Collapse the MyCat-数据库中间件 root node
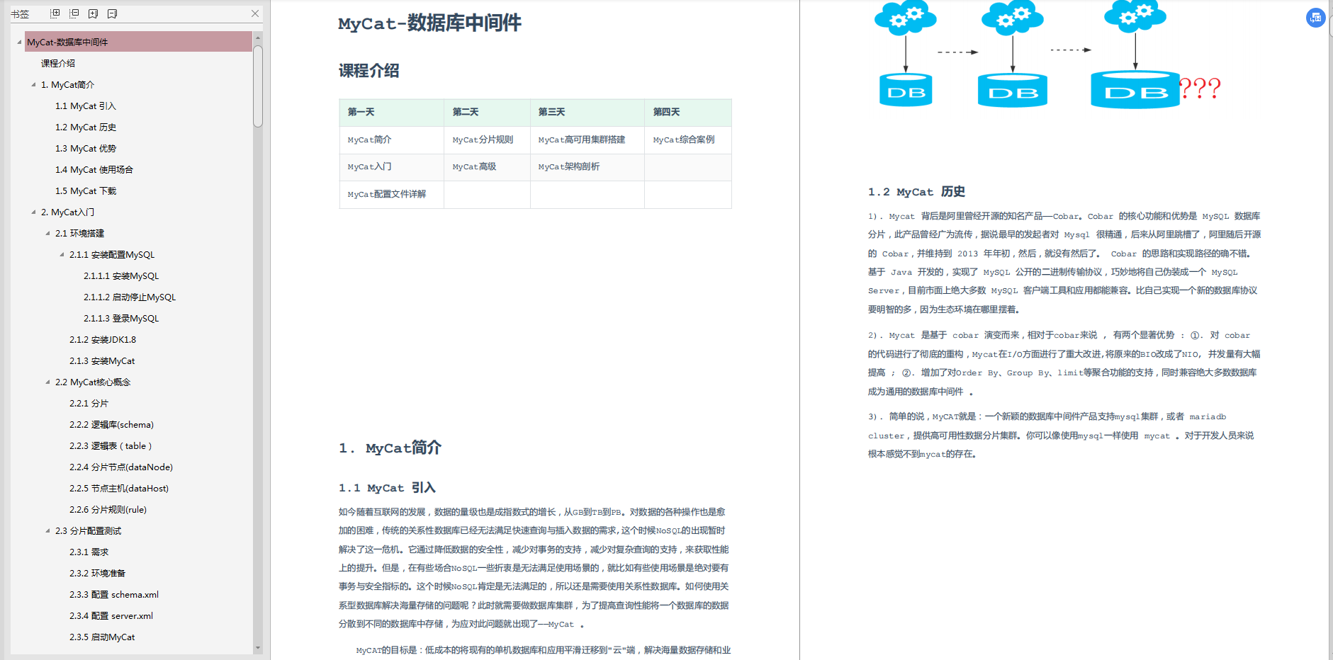 click(18, 42)
